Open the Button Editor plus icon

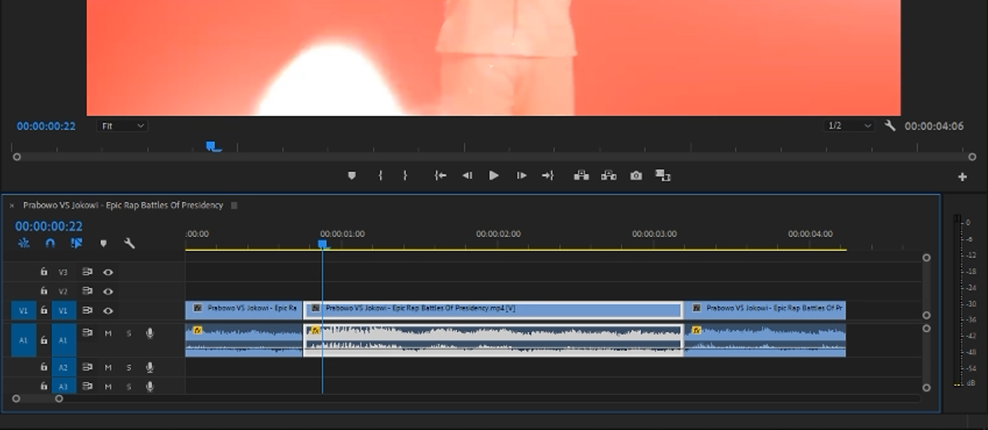pyautogui.click(x=962, y=177)
